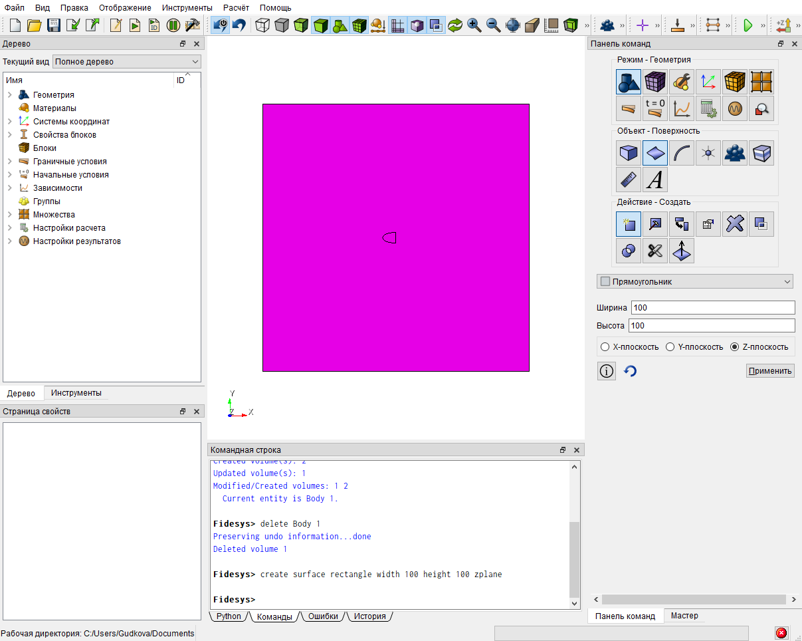Click the Высота input field
Image resolution: width=802 pixels, height=641 pixels.
click(712, 326)
